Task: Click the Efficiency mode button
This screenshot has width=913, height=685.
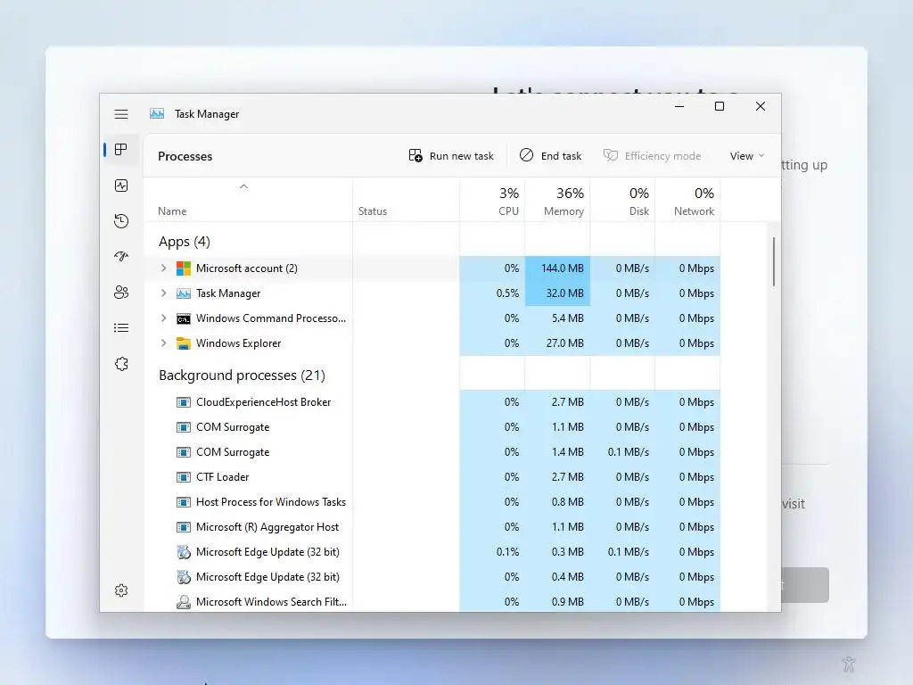Action: (652, 156)
